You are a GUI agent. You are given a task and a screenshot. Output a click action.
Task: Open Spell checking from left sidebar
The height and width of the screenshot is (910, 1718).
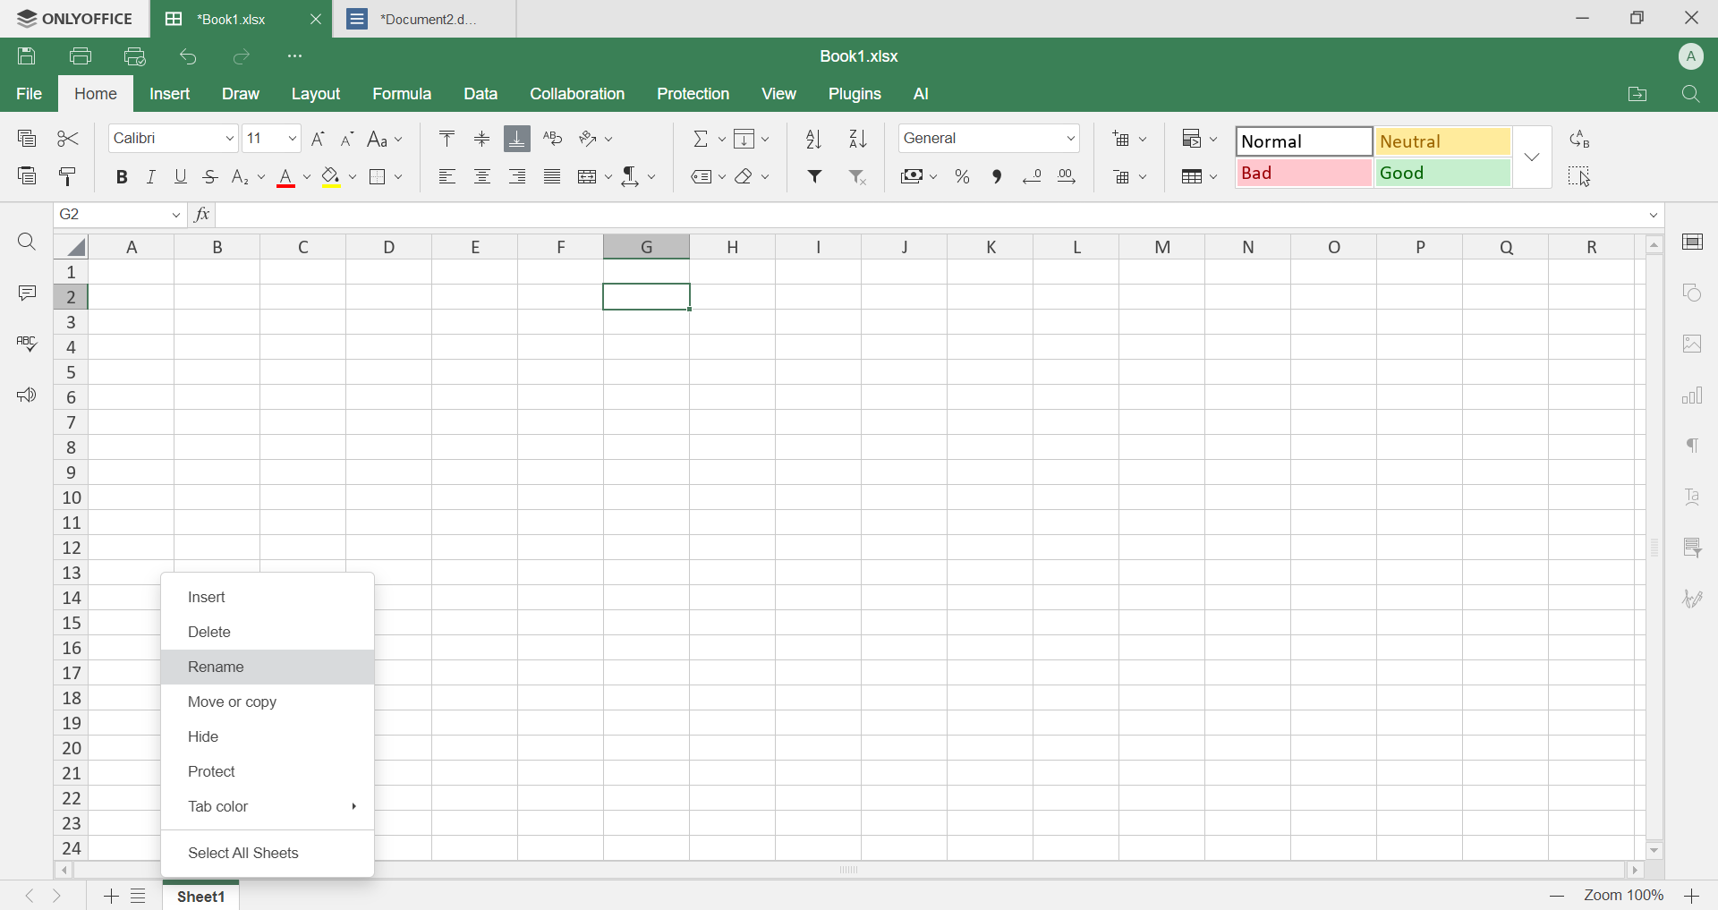pos(27,344)
